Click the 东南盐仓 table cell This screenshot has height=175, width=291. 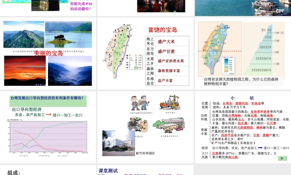tap(150, 81)
